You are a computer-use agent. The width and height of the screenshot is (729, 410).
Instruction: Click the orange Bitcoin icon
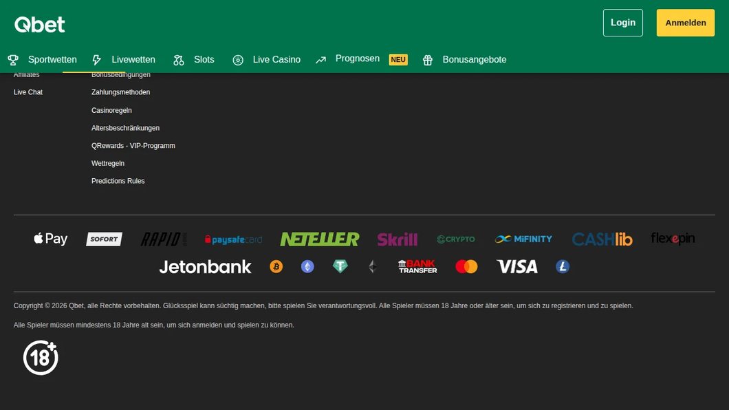click(276, 266)
